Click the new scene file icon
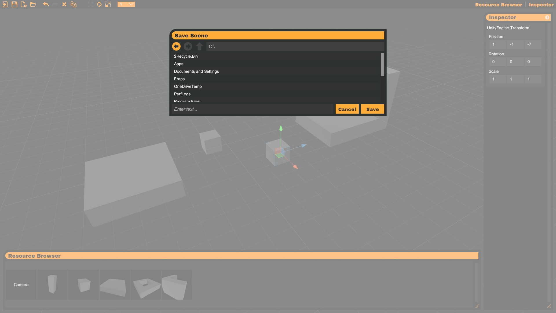The width and height of the screenshot is (556, 313). tap(23, 4)
